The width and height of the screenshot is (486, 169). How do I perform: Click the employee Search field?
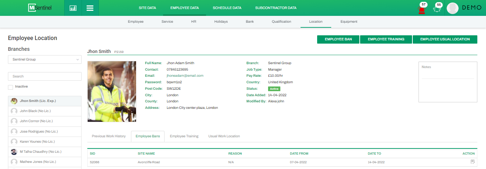[x=45, y=76]
